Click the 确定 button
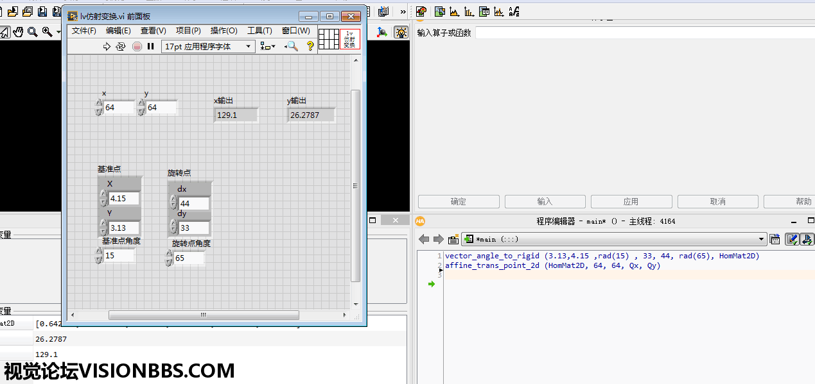The image size is (815, 384). point(459,201)
